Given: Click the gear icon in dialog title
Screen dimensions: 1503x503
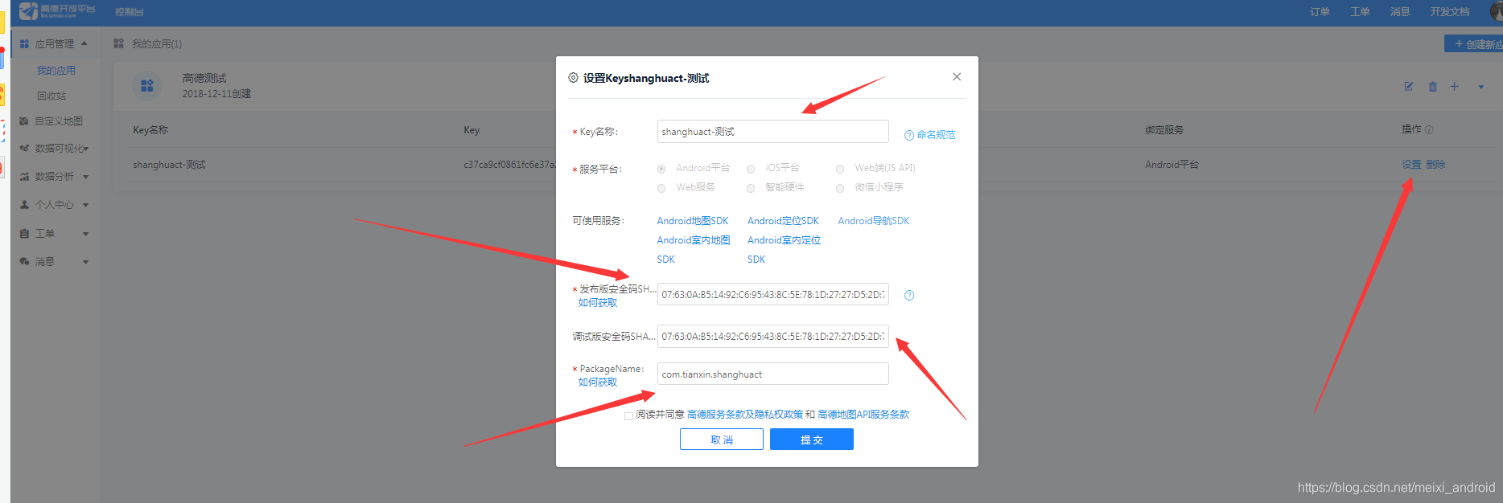Looking at the screenshot, I should pyautogui.click(x=574, y=78).
